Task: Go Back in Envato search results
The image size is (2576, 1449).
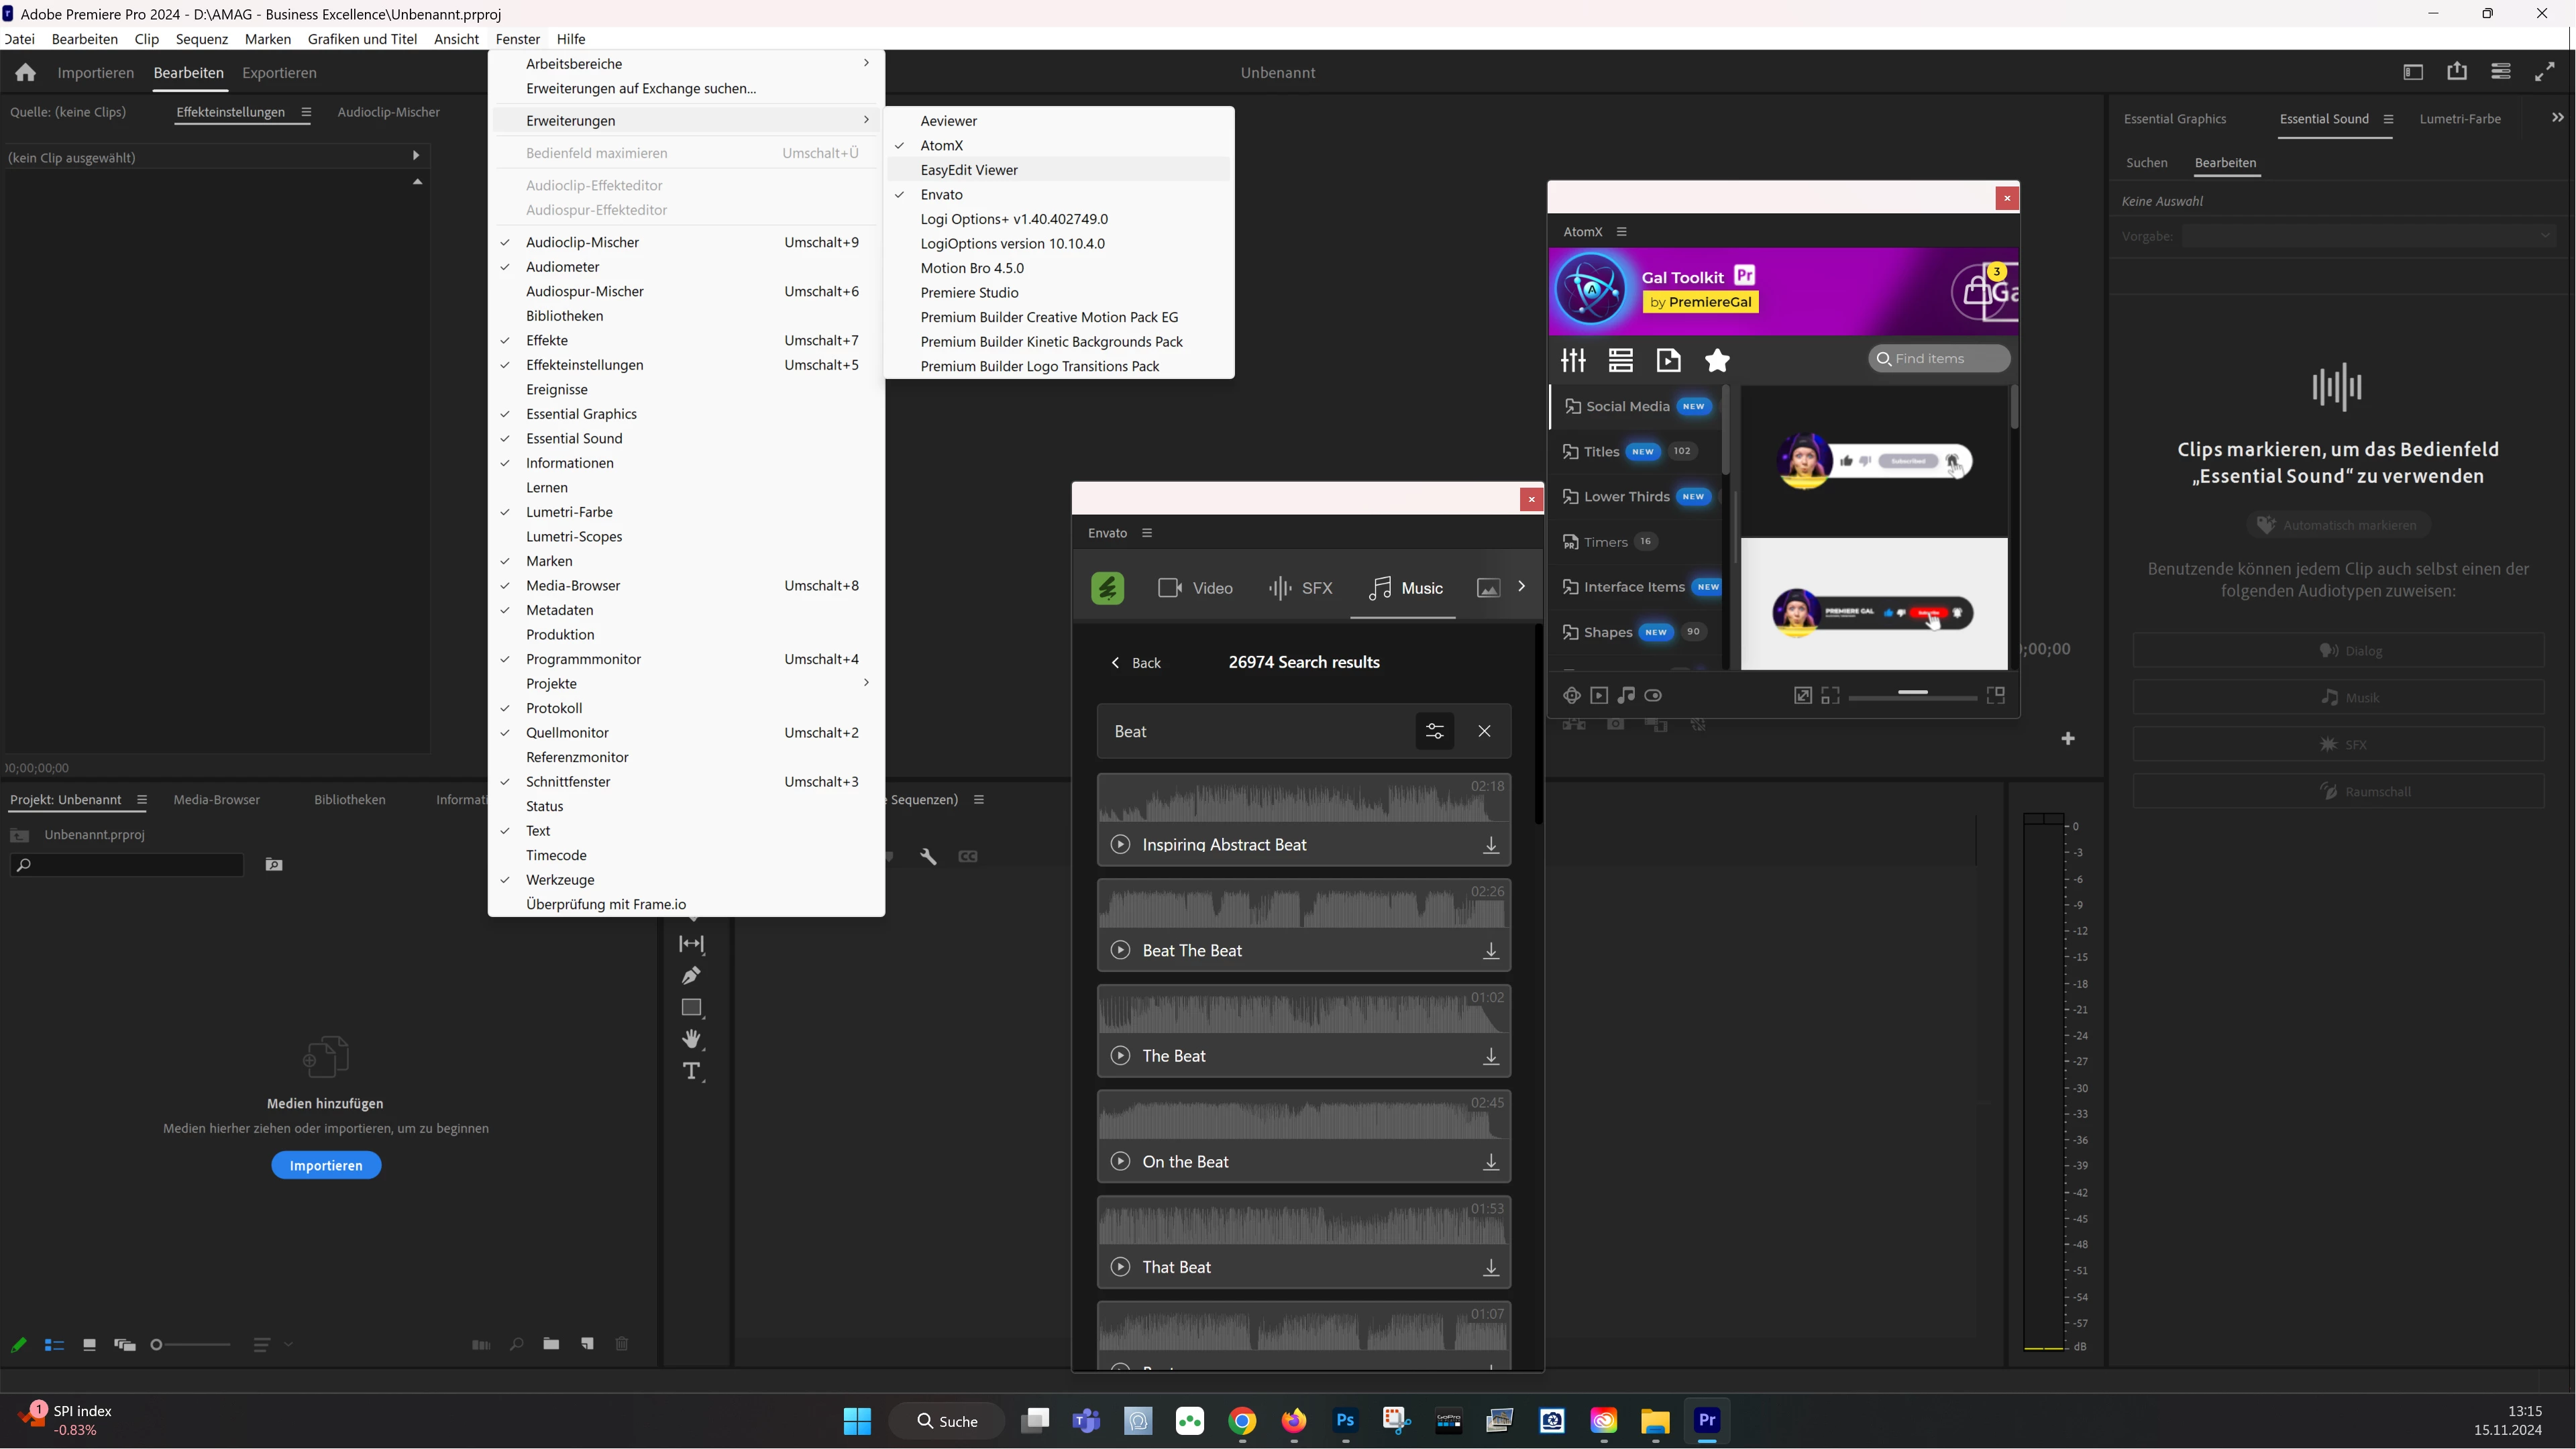Action: (1136, 663)
